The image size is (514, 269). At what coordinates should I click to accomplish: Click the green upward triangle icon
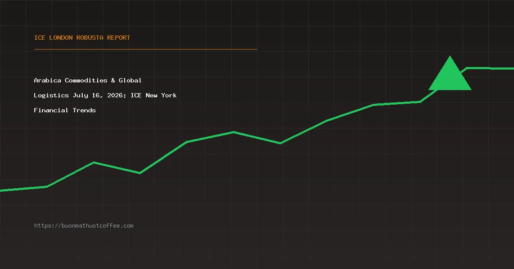(x=450, y=73)
